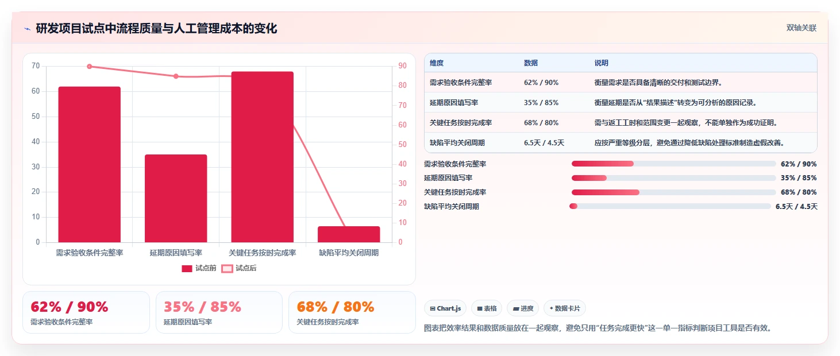Open the 35% / 85% stat card
The height and width of the screenshot is (356, 840).
click(x=219, y=312)
